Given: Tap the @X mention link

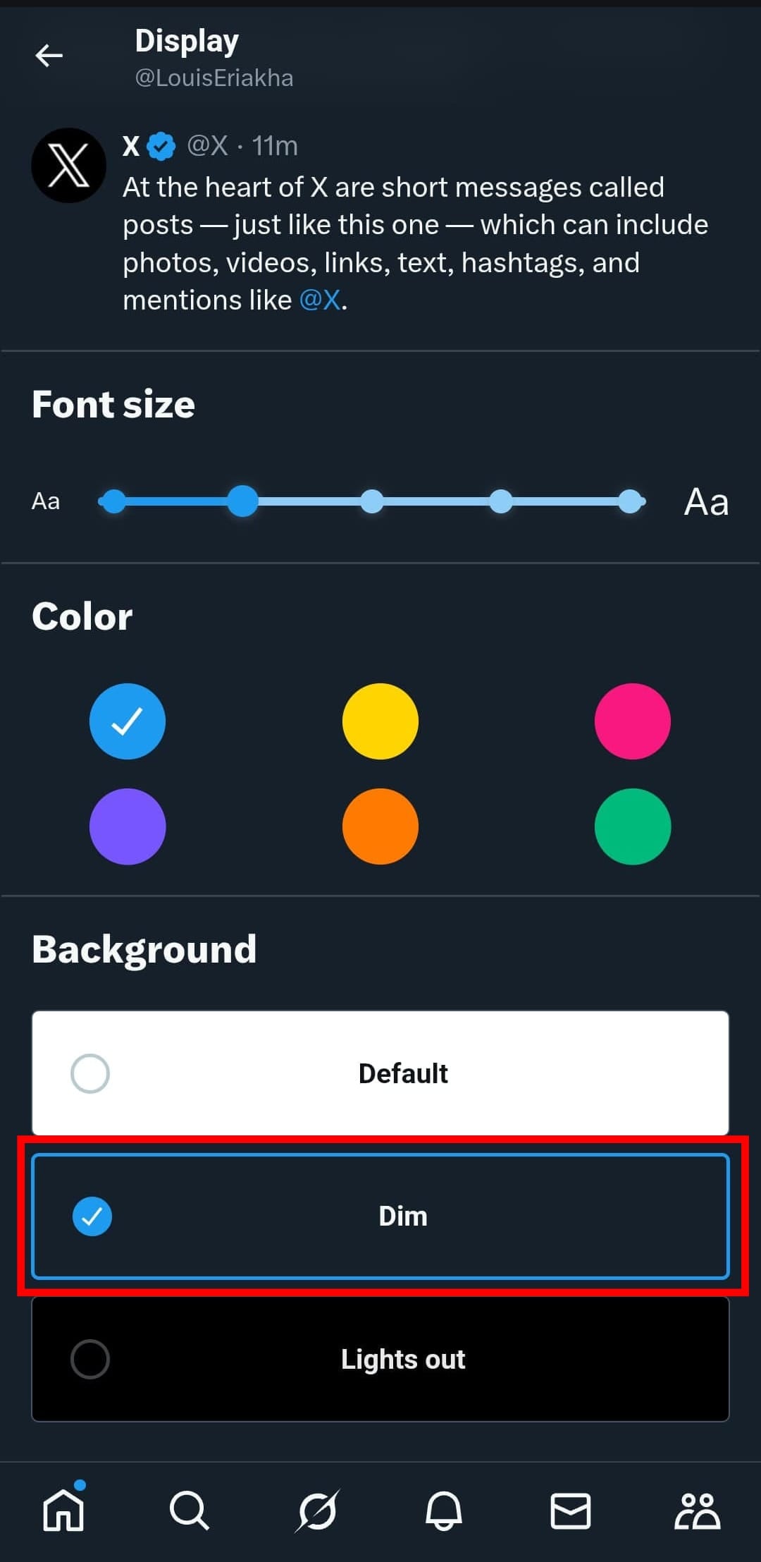Looking at the screenshot, I should coord(321,300).
